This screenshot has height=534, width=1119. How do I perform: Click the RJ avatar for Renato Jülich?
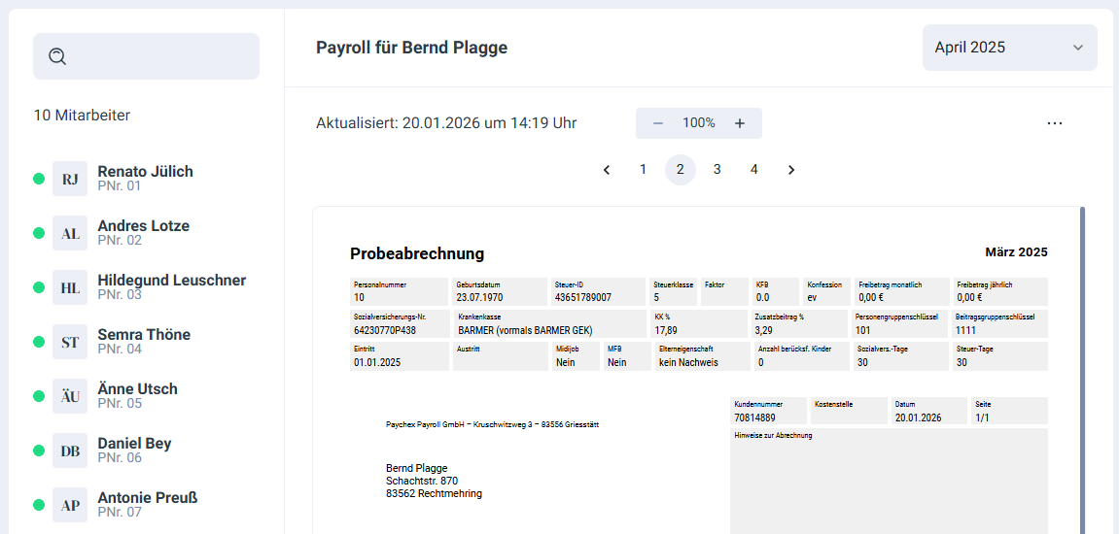coord(70,179)
